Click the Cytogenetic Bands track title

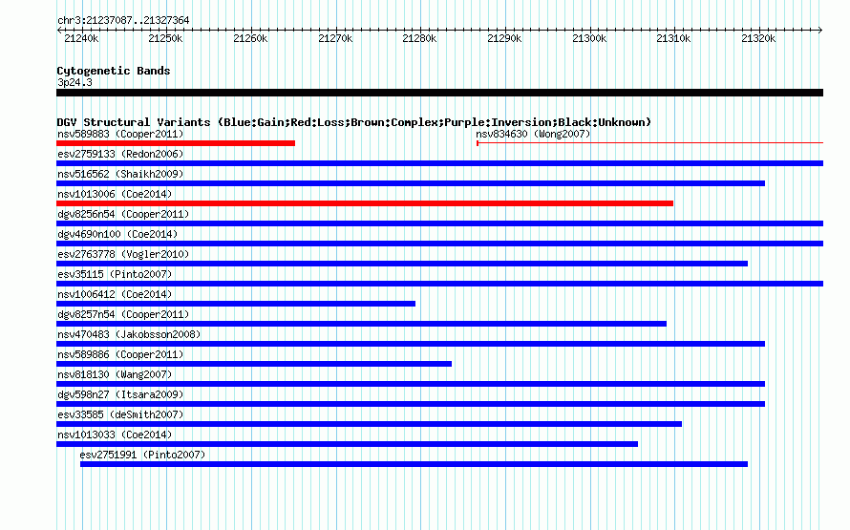click(x=114, y=71)
